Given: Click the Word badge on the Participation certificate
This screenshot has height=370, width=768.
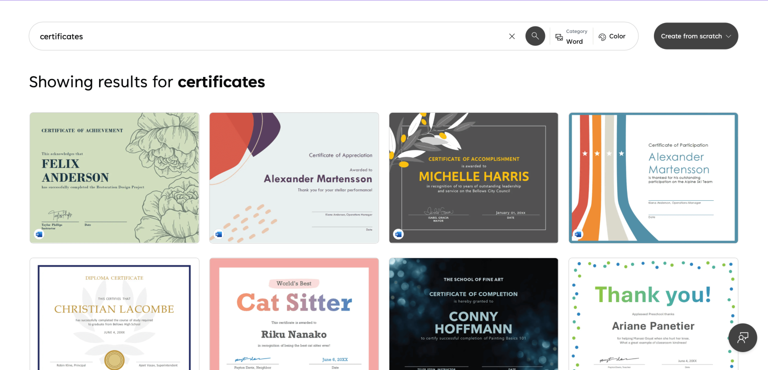Looking at the screenshot, I should point(577,234).
